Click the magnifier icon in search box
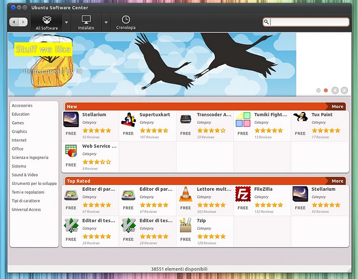Screen dimensions: 358x279 (266, 22)
